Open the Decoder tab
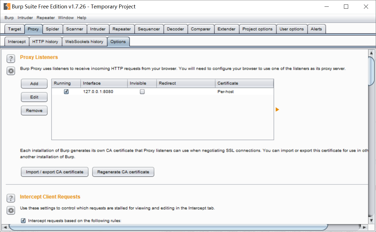 (175, 29)
